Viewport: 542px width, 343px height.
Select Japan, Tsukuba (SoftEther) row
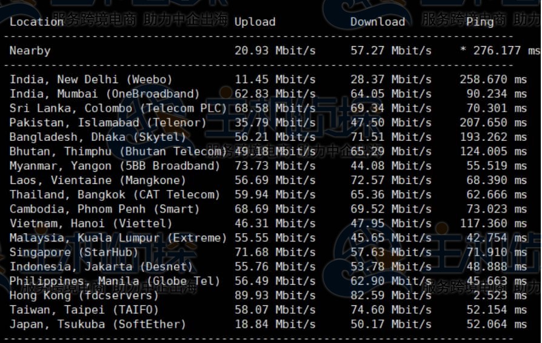click(98, 324)
